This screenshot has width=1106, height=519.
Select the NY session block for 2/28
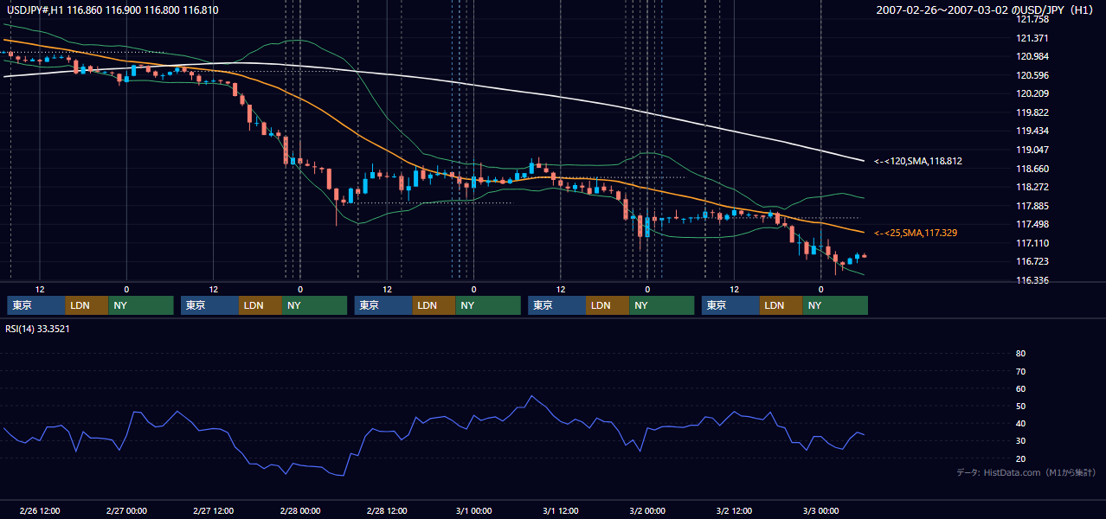[488, 305]
